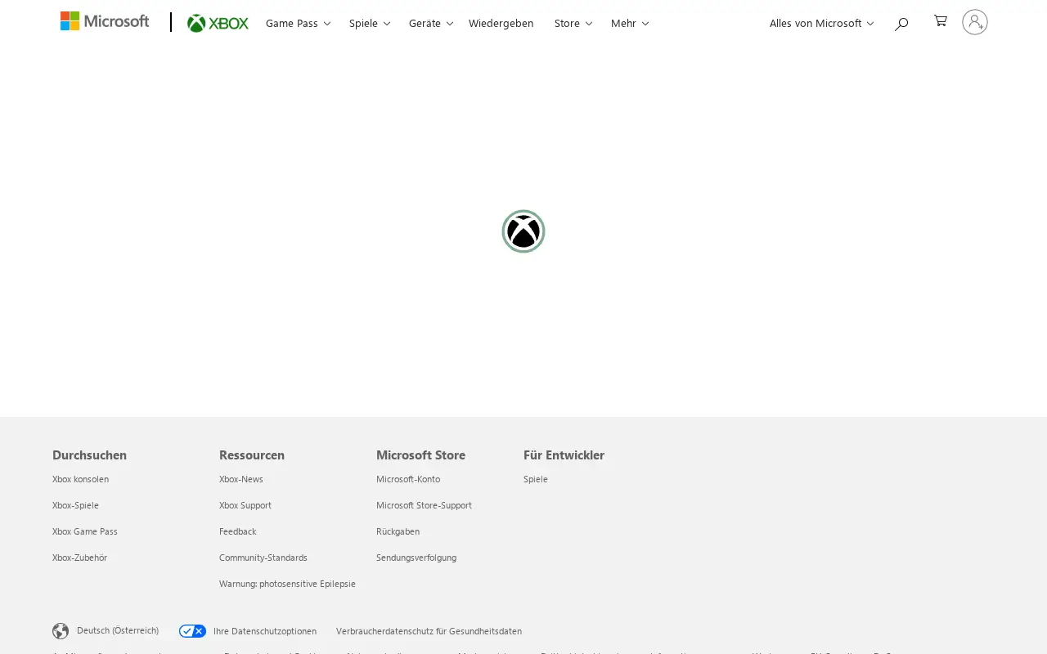Expand the Spiele dropdown
Image resolution: width=1047 pixels, height=654 pixels.
click(370, 23)
